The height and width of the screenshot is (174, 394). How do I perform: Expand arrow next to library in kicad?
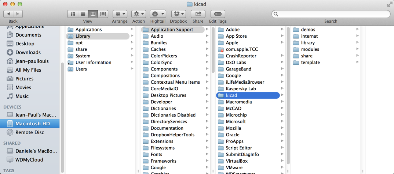357,42
